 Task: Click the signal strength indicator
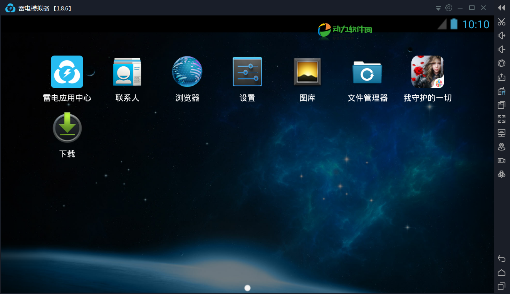pyautogui.click(x=442, y=24)
